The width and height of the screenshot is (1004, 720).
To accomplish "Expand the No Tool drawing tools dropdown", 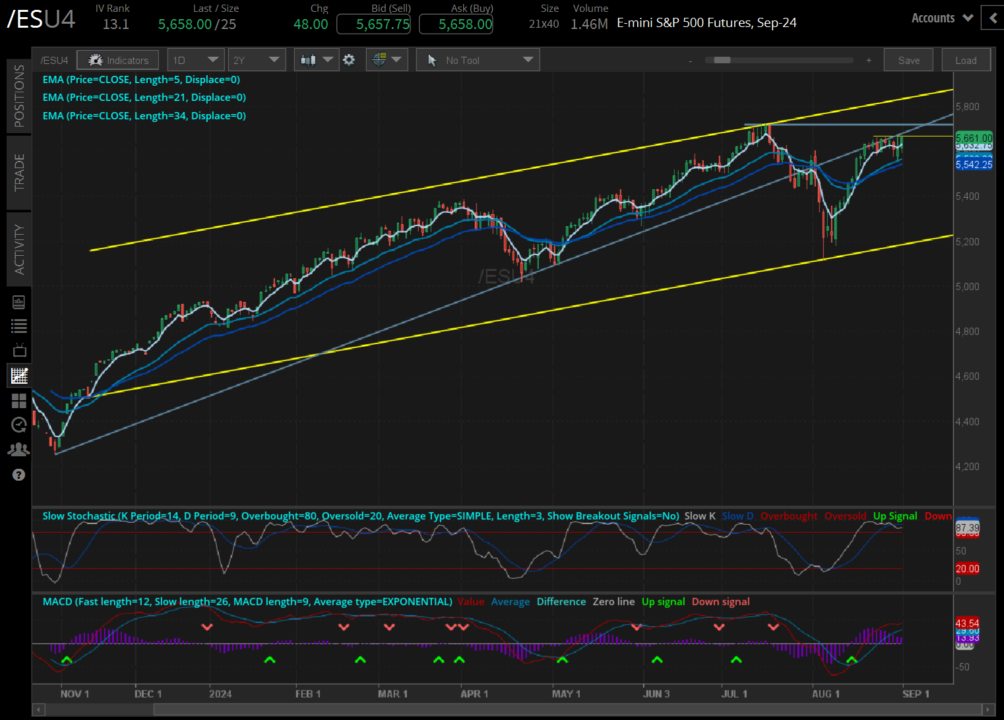I will pyautogui.click(x=477, y=59).
